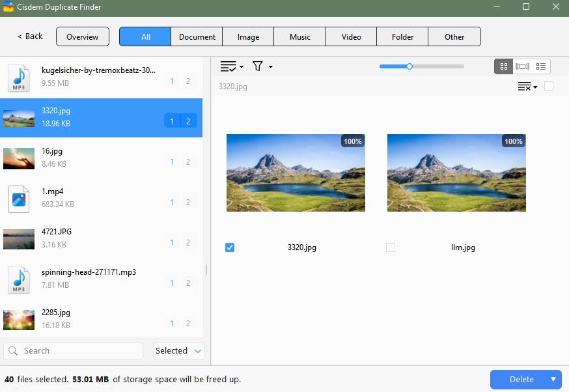Image resolution: width=569 pixels, height=392 pixels.
Task: Switch to side-by-side preview mode
Action: coord(522,66)
